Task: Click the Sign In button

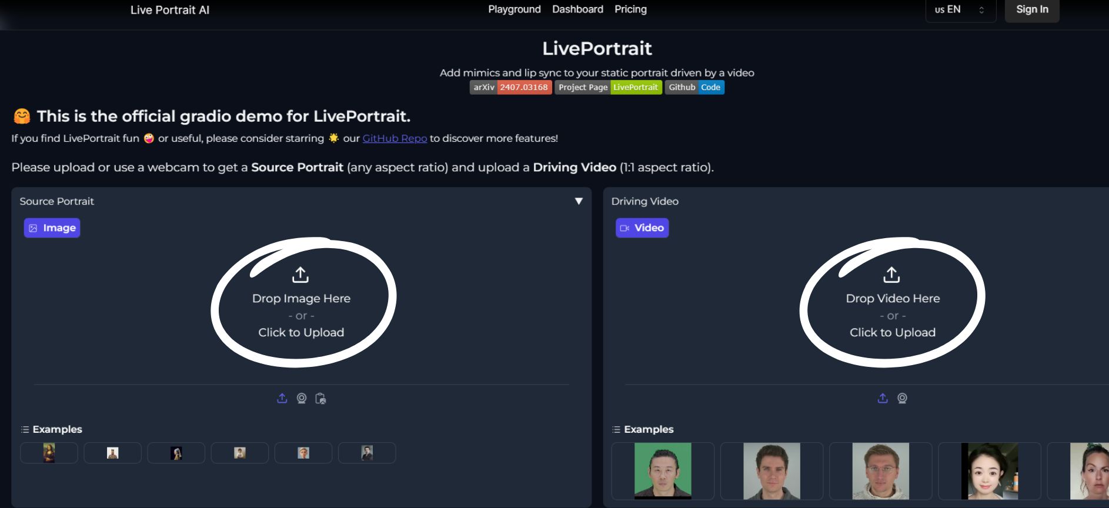Action: point(1032,10)
